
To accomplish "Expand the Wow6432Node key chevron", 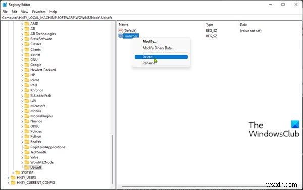I will click(22, 162).
